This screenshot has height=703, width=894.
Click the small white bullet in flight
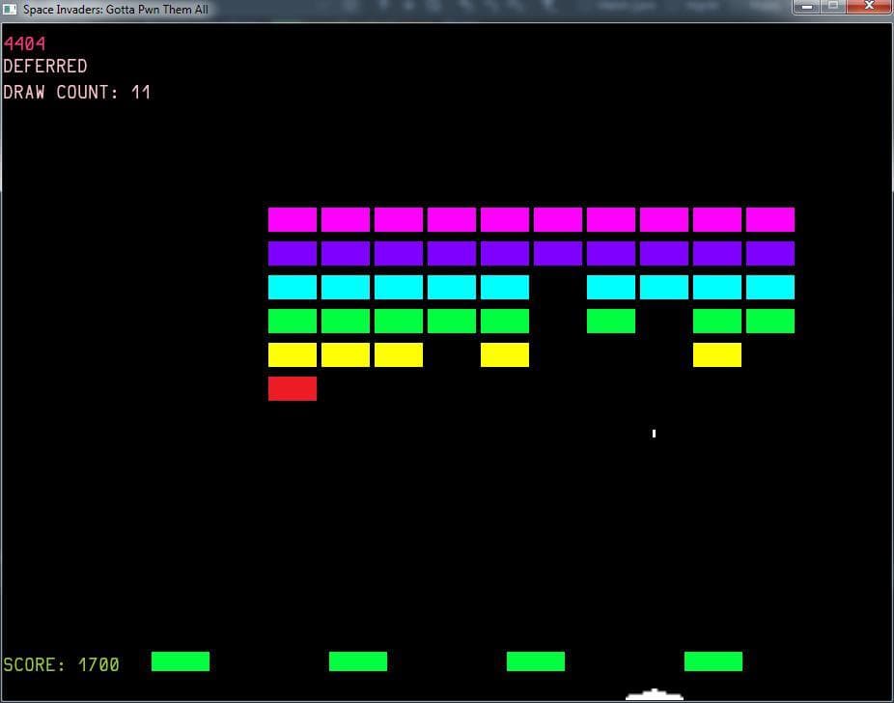[654, 434]
